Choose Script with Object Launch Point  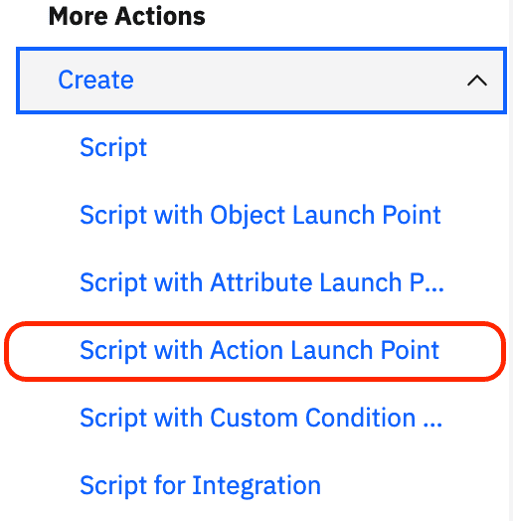(x=260, y=216)
